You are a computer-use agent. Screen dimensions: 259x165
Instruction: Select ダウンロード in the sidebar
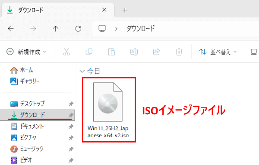click(x=38, y=115)
